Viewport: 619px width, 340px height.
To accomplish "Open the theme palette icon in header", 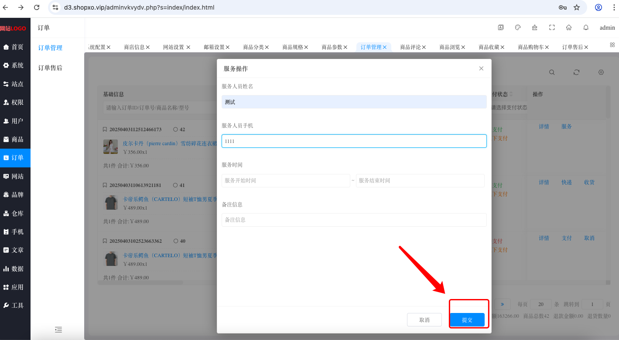I will pos(518,27).
